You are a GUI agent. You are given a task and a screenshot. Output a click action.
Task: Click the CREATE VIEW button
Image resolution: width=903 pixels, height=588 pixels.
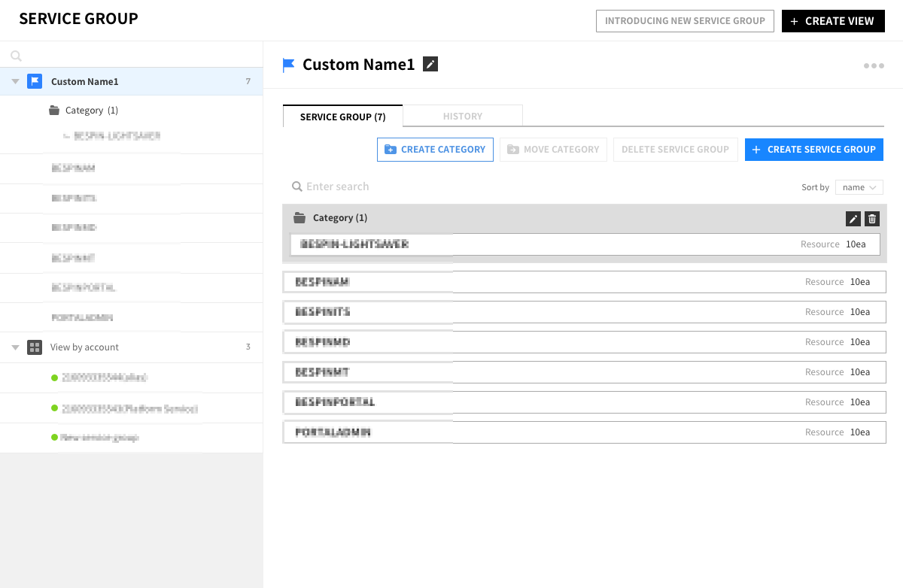[832, 21]
